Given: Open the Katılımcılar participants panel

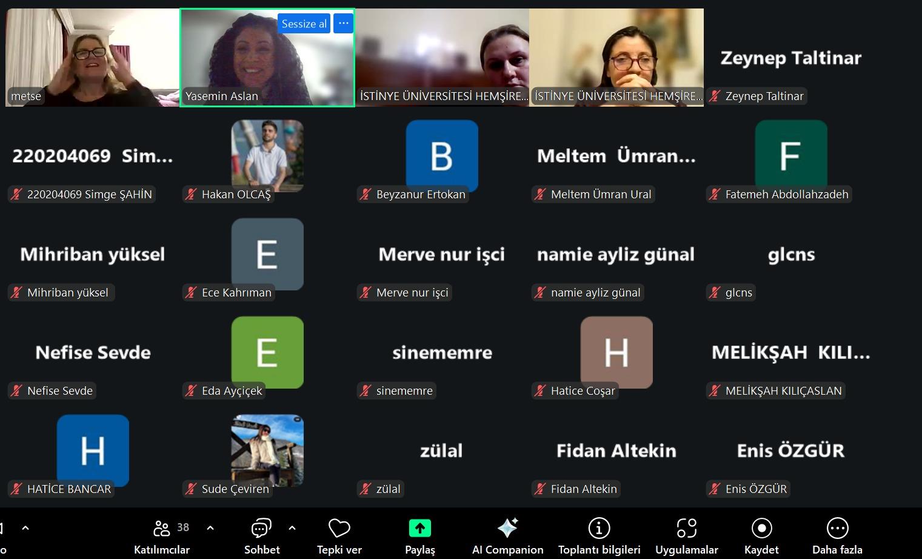Looking at the screenshot, I should pyautogui.click(x=161, y=535).
